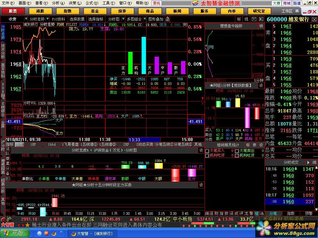Expand the 分时走势 dropdown arrow
Image resolution: width=318 pixels, height=238 pixels.
point(48,19)
